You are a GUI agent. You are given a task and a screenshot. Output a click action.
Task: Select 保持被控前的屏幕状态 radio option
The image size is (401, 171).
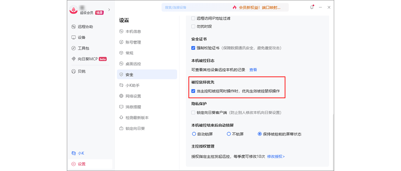[x=259, y=134]
